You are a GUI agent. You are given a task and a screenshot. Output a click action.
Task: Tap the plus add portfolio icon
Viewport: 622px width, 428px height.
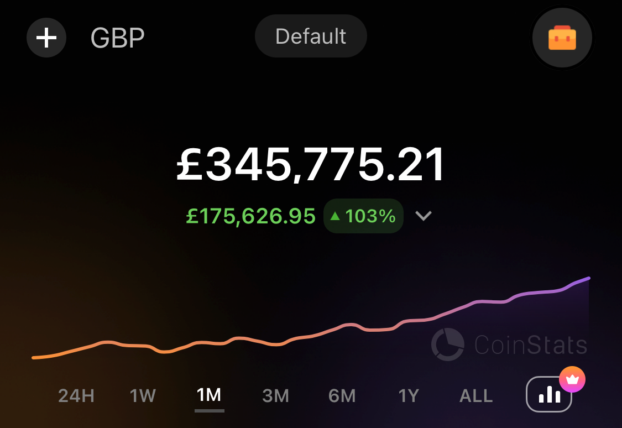[46, 38]
